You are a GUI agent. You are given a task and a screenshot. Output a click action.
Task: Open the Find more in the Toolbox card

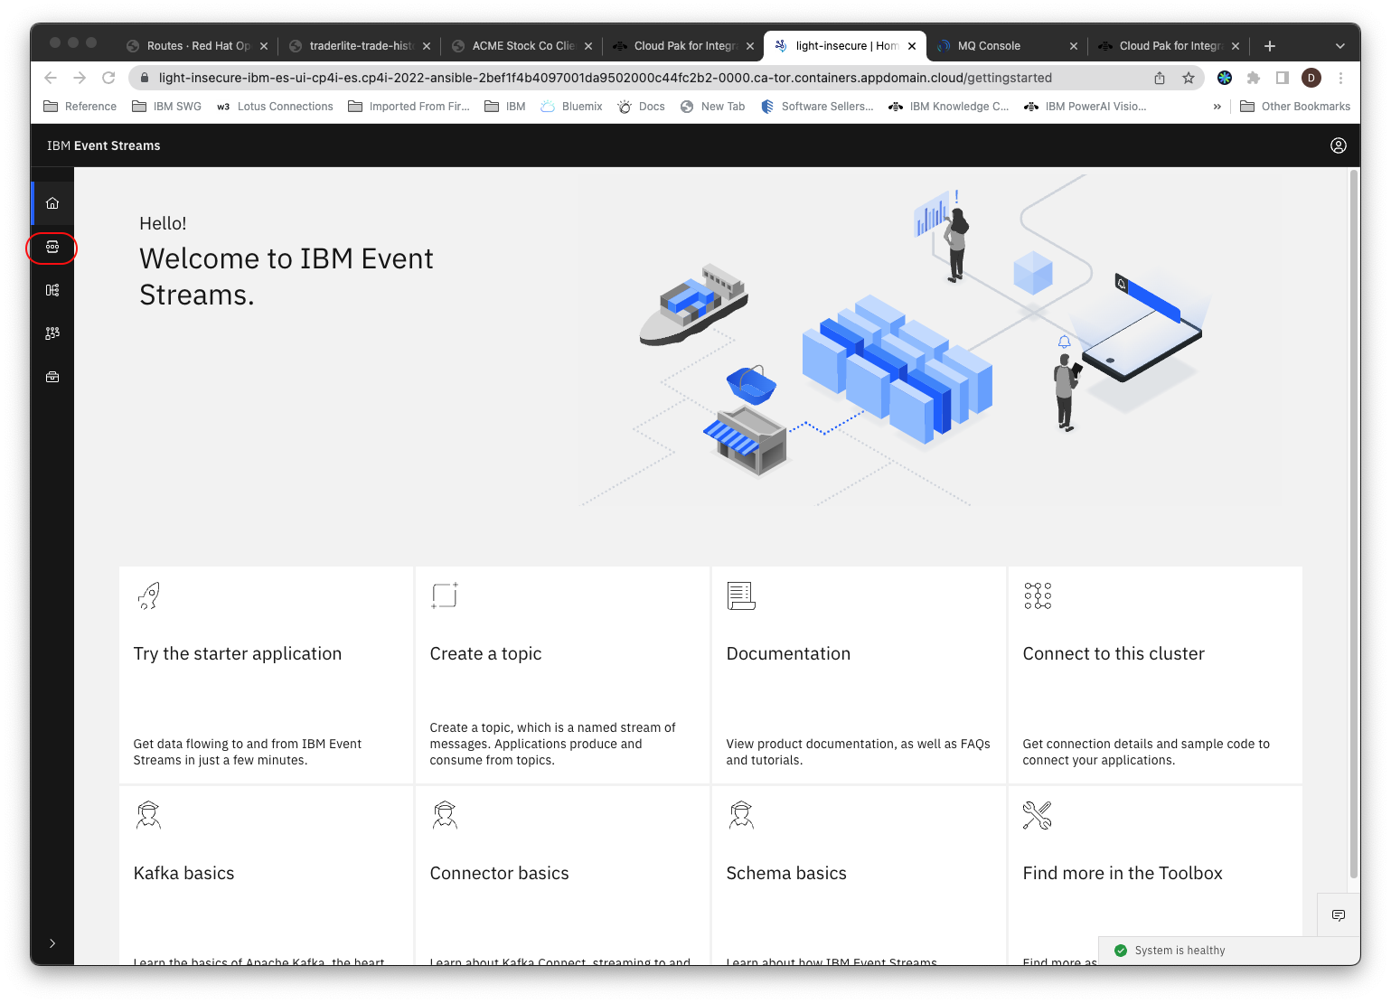coord(1155,875)
